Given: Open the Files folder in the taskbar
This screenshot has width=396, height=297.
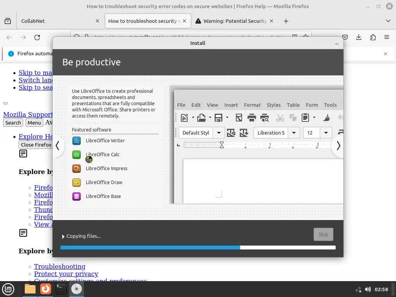Looking at the screenshot, I should tap(30, 289).
